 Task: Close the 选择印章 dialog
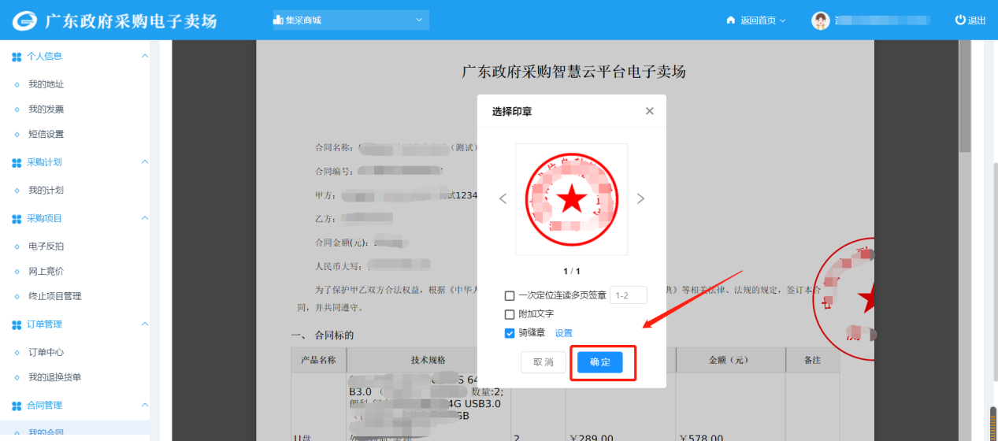click(x=649, y=111)
